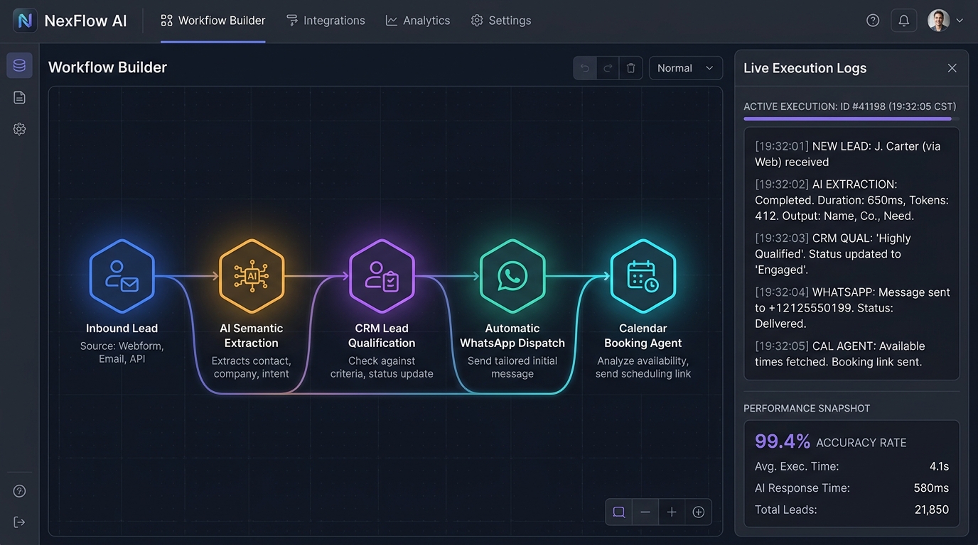Open the Settings tab in top navigation
This screenshot has height=545, width=978.
coord(501,21)
